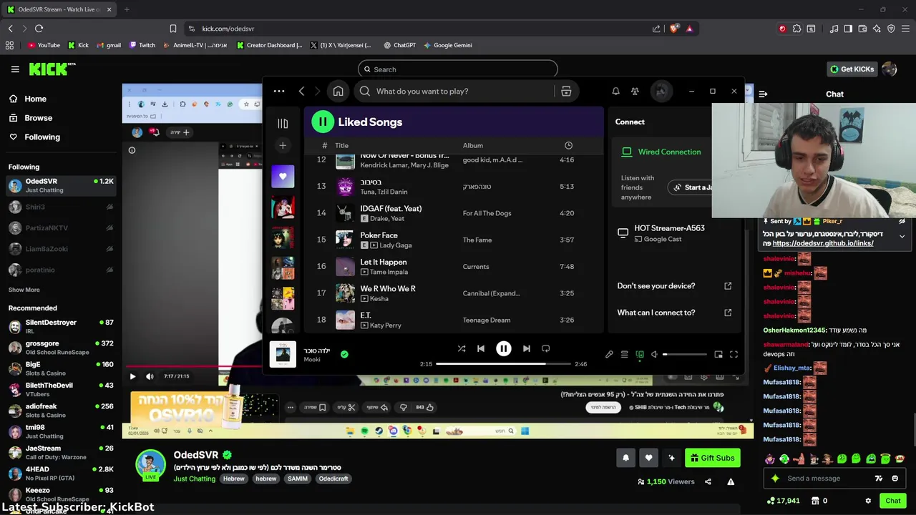Screen dimensions: 916x515
Task: Open the Don't see your device? link
Action: coord(674,285)
